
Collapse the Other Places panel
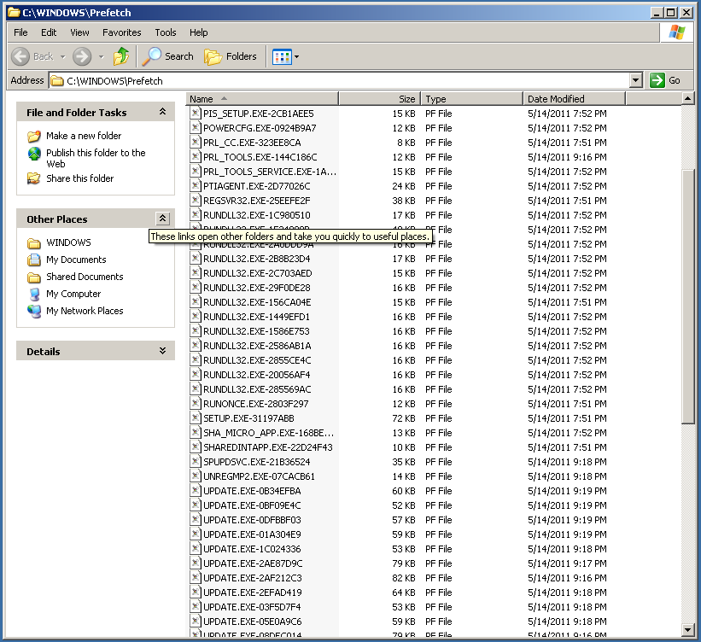click(163, 219)
